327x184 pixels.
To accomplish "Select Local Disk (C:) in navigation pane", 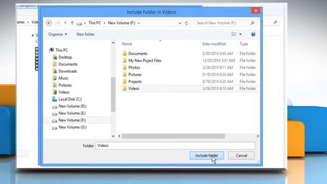I will tap(70, 99).
